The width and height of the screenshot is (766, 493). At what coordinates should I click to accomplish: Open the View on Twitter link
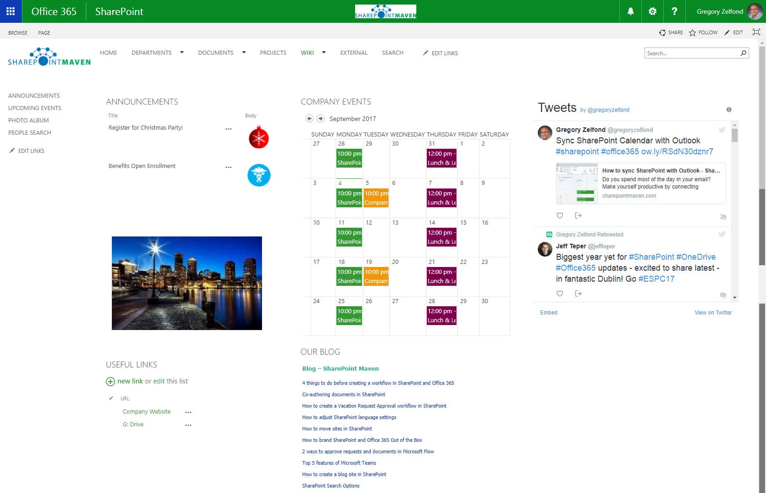(713, 312)
